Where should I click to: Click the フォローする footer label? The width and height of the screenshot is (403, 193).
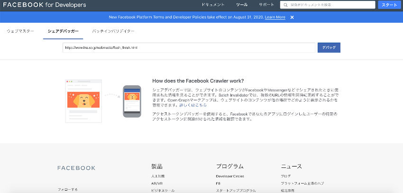pyautogui.click(x=68, y=190)
